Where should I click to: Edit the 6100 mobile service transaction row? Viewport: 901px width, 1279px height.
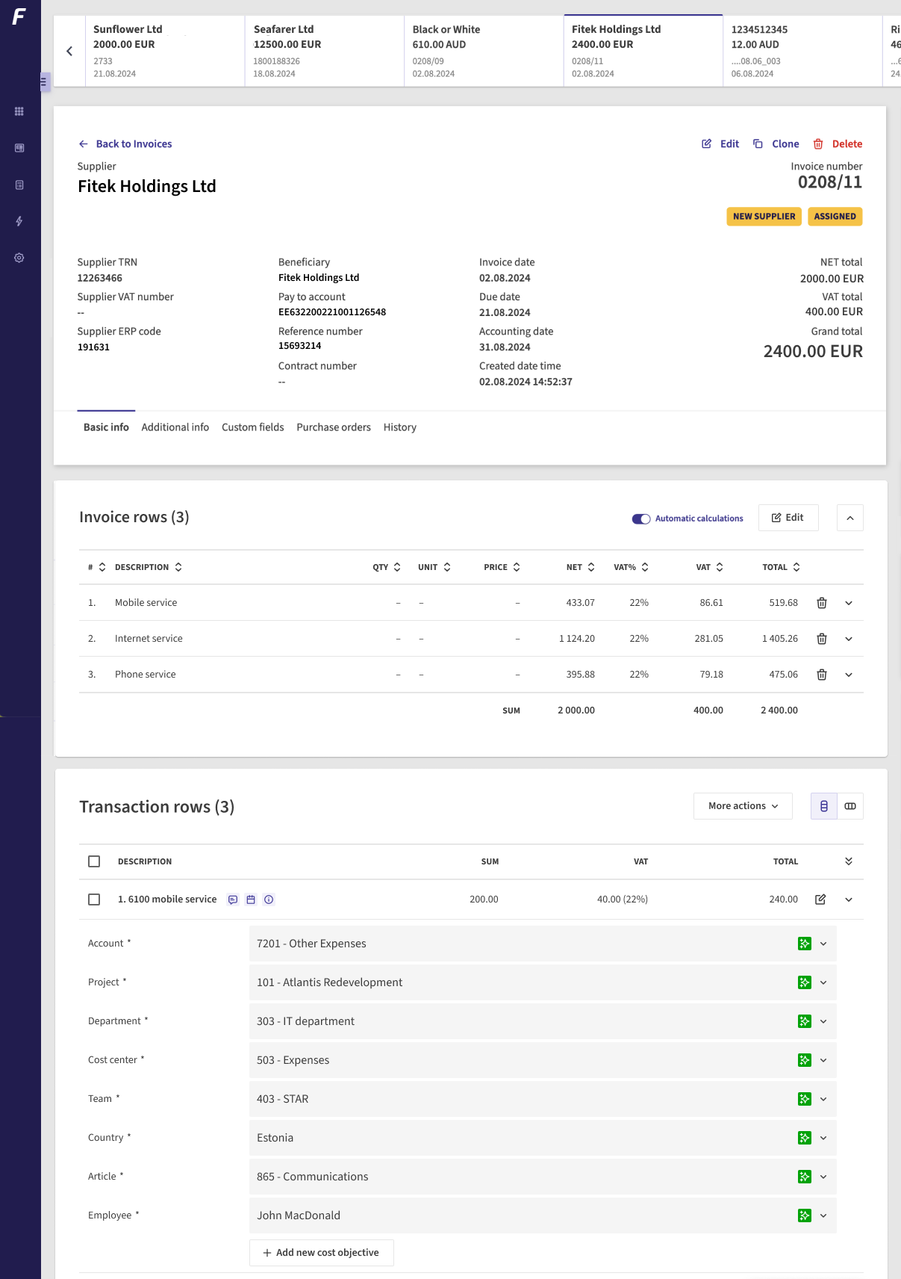click(x=820, y=899)
